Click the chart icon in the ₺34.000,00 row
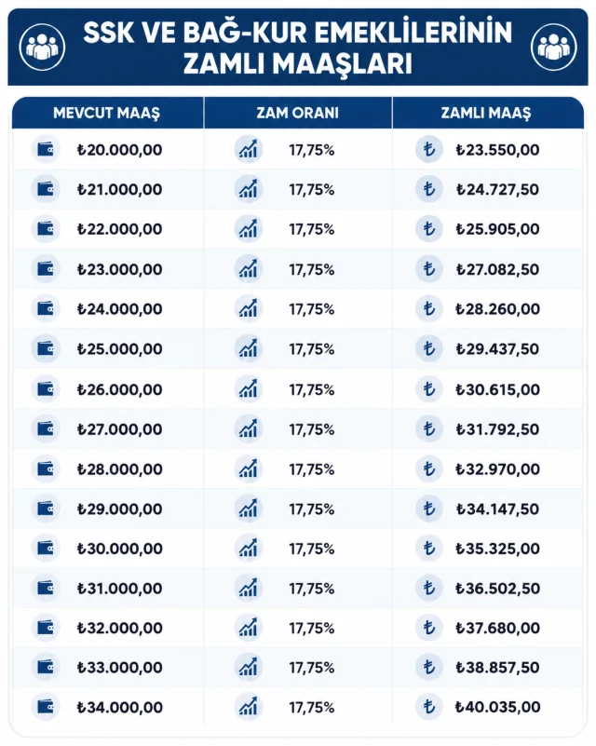Image resolution: width=596 pixels, height=746 pixels. (x=249, y=707)
